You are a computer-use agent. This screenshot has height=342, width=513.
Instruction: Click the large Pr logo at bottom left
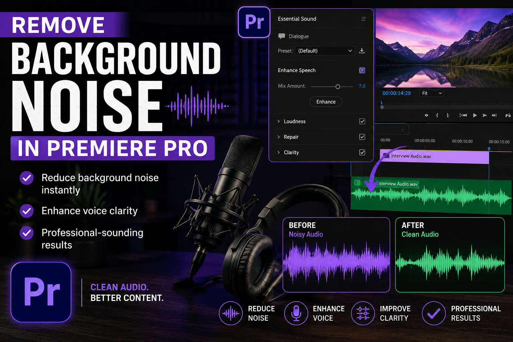tap(41, 292)
